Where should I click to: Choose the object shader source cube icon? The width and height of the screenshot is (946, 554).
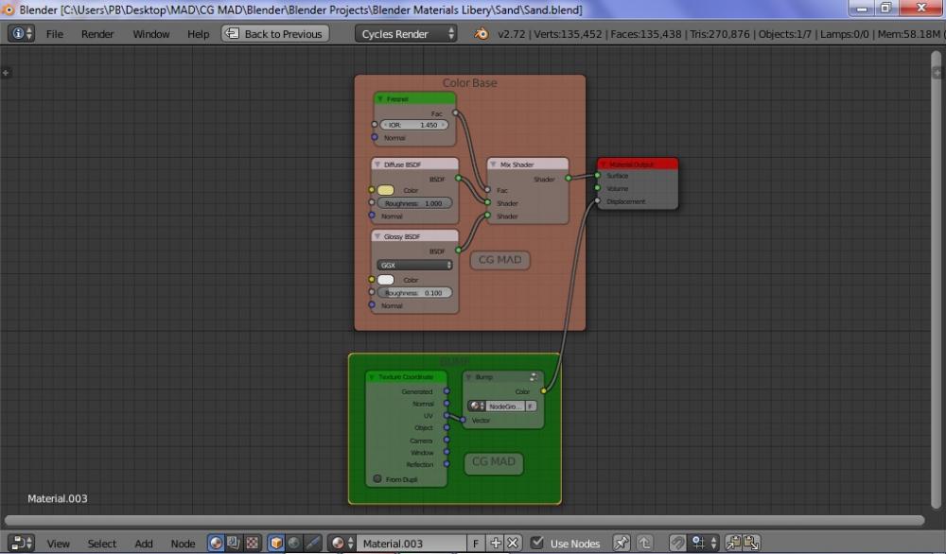[x=276, y=544]
